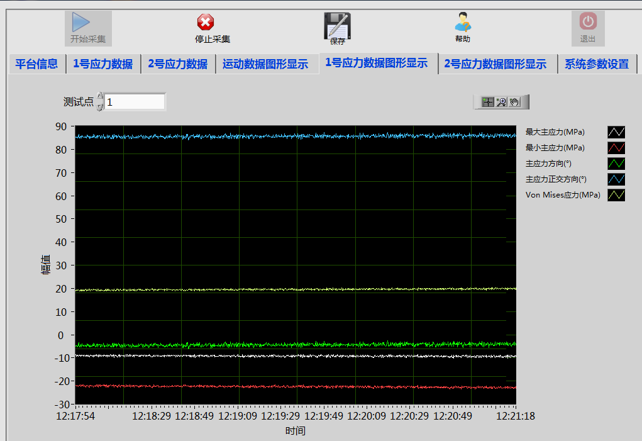Click the Von Mises应力(MPa) yellow plot swatch
642x441 pixels.
(616, 195)
